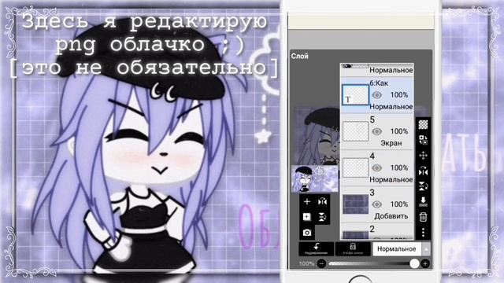The height and width of the screenshot is (283, 504).
Task: Click the 100% opacity value of layer 5
Action: 399,131
